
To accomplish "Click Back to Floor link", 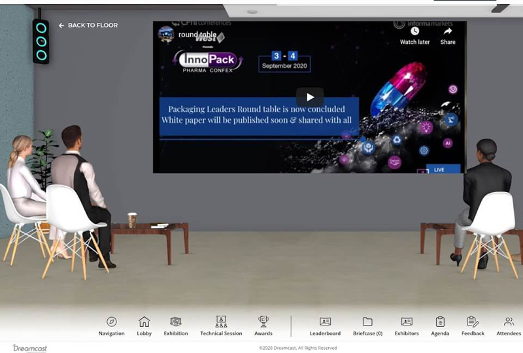I will (x=88, y=25).
